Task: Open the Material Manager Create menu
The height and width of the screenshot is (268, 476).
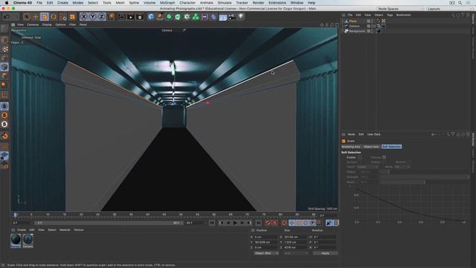Action: pos(22,230)
